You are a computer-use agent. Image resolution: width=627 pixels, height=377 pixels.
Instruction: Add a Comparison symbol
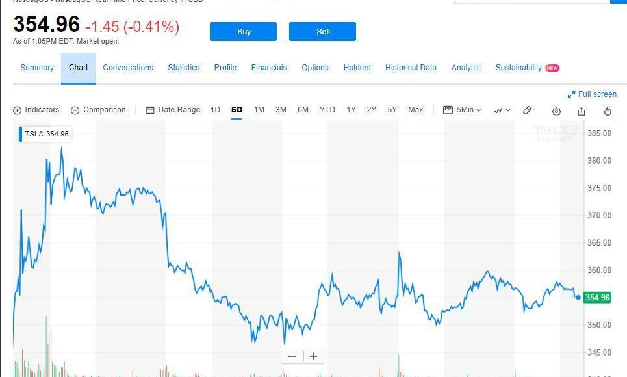coord(98,110)
